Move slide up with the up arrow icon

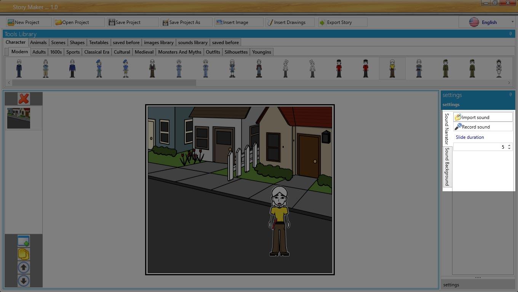[24, 268]
